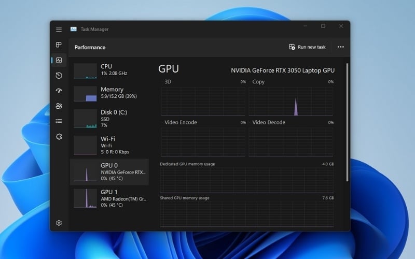Click the 4.0 GB dedicated memory value
The height and width of the screenshot is (259, 415).
click(x=328, y=164)
